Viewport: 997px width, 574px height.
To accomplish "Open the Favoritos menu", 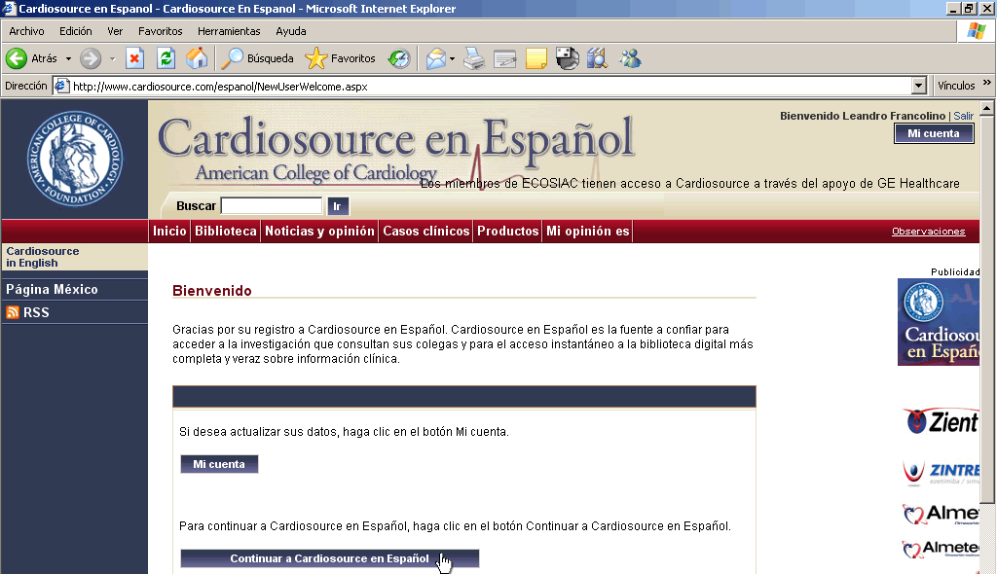I will pos(161,31).
